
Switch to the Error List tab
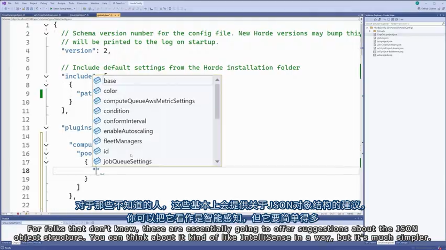[6, 243]
